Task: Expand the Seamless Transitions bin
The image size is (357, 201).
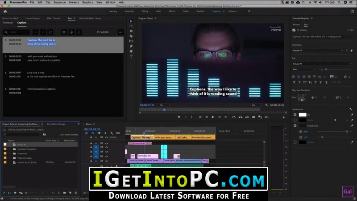Action: pos(10,149)
